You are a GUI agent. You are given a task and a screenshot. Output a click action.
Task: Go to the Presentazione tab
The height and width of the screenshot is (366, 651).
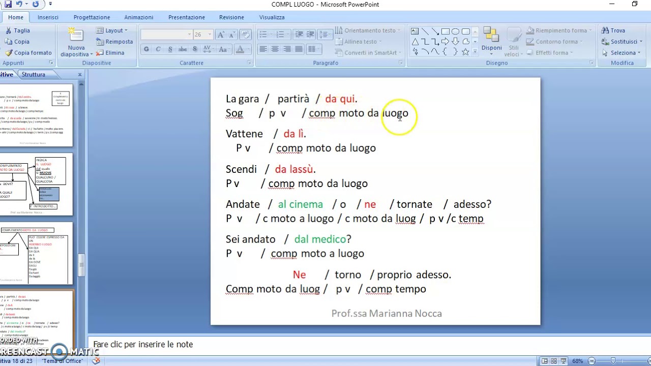pyautogui.click(x=187, y=17)
